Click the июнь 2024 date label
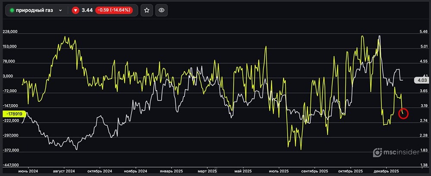This screenshot has width=431, height=176. tap(28, 170)
